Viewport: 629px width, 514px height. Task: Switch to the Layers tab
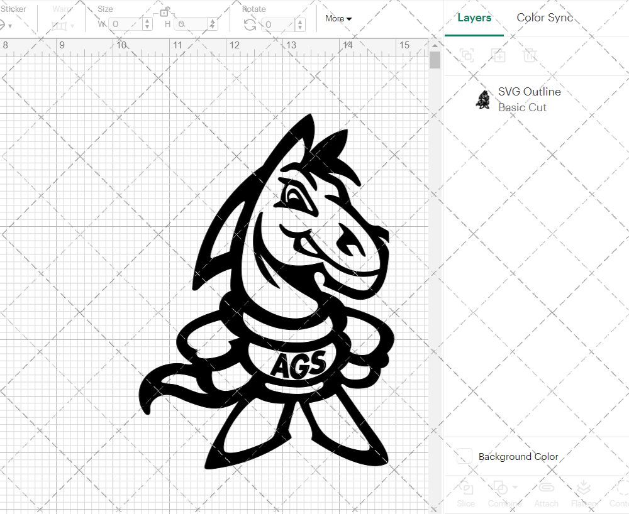474,18
